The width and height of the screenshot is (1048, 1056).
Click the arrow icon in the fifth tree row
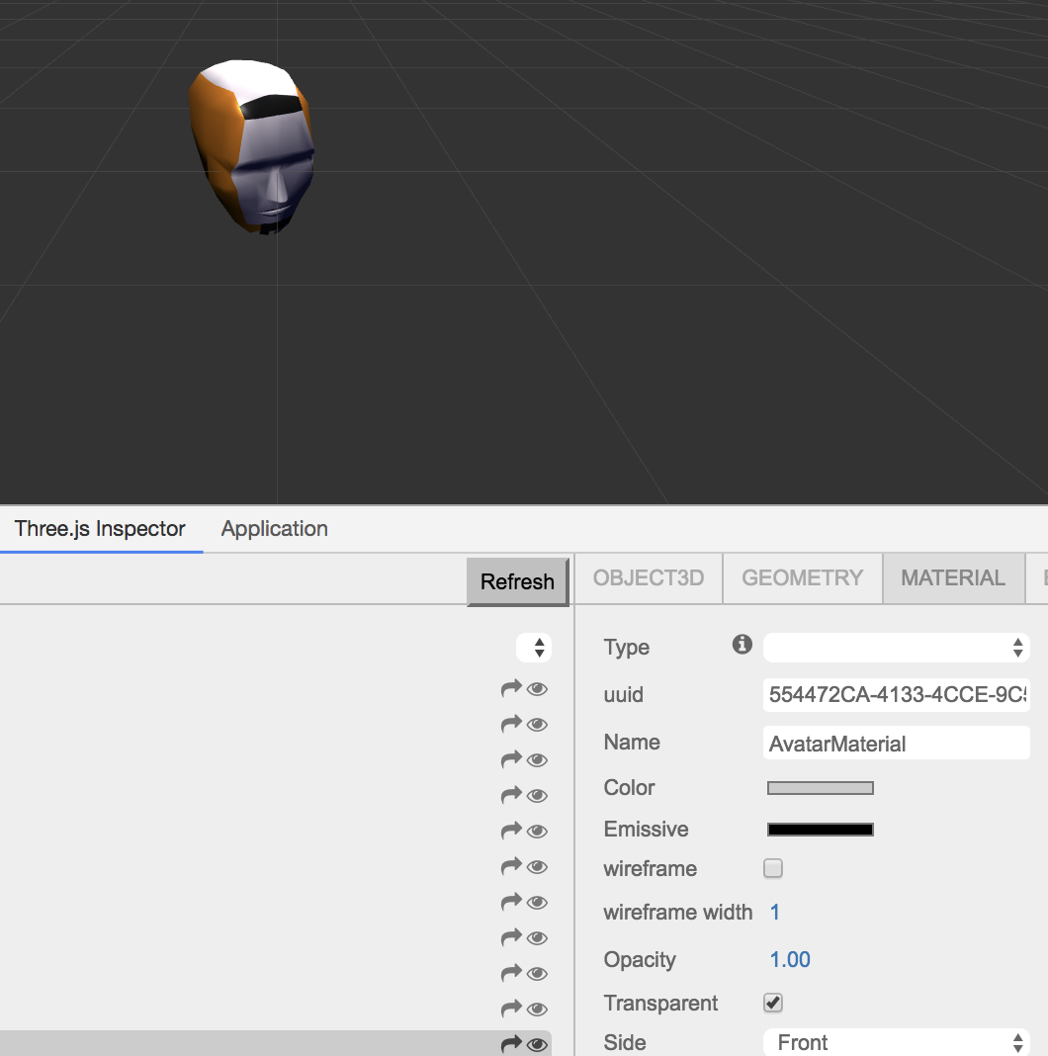[511, 832]
